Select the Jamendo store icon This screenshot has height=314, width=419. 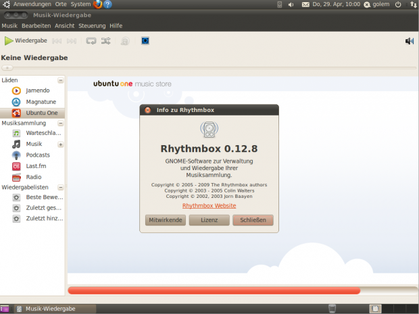tap(16, 90)
